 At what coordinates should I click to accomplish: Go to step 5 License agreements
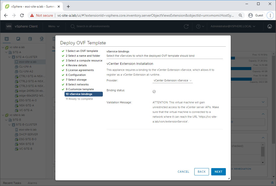pos(80,70)
